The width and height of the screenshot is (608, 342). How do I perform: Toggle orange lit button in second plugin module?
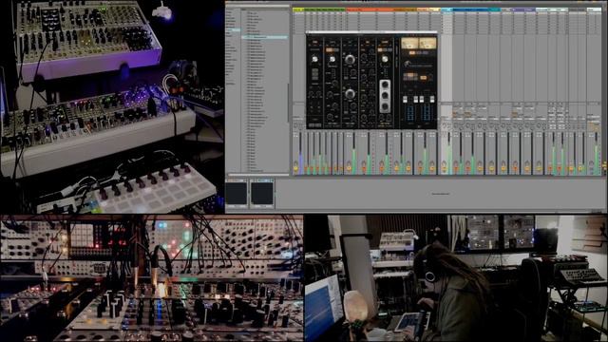tap(330, 50)
